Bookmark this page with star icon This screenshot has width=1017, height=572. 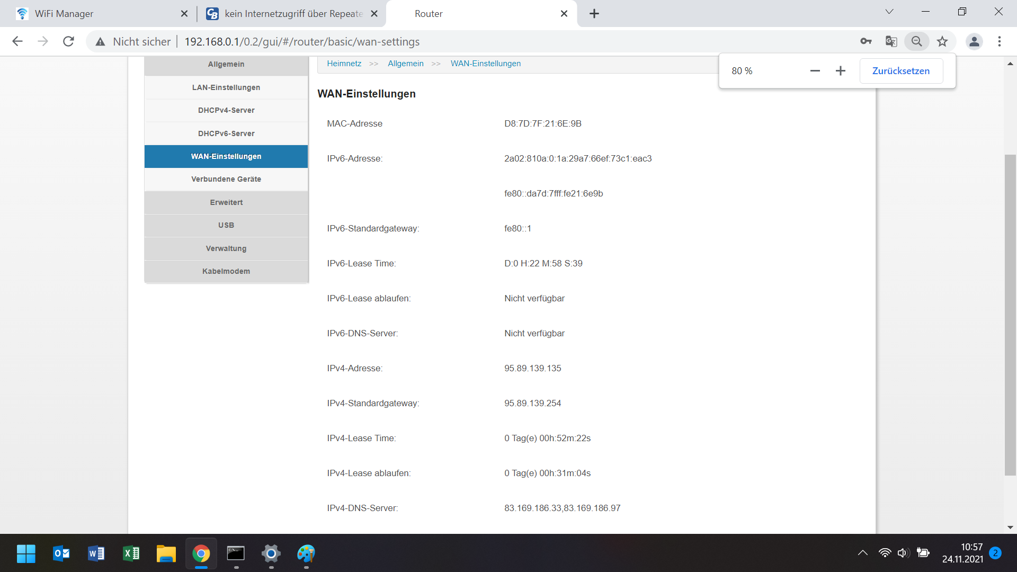[x=942, y=41]
